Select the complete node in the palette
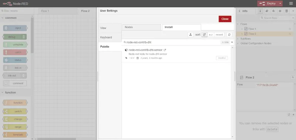Screen dimensions: 296x140 [x=15, y=44]
